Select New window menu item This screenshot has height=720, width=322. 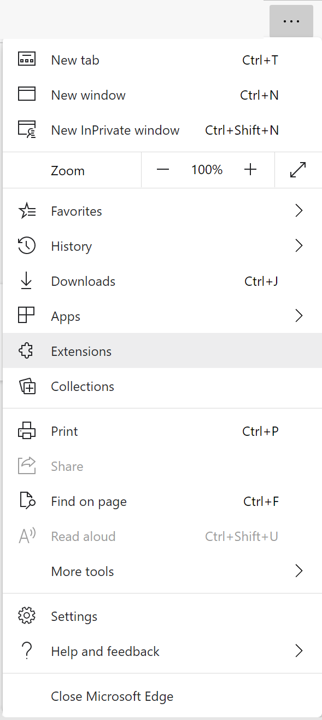tap(162, 95)
